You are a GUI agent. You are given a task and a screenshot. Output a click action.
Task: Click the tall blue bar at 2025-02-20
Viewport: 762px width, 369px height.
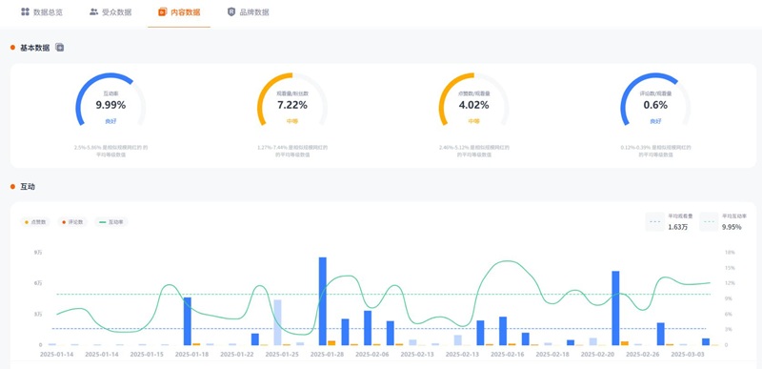[x=615, y=308]
